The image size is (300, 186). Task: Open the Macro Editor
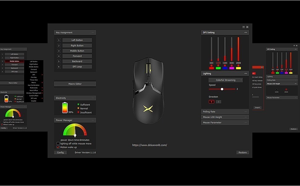[75, 84]
